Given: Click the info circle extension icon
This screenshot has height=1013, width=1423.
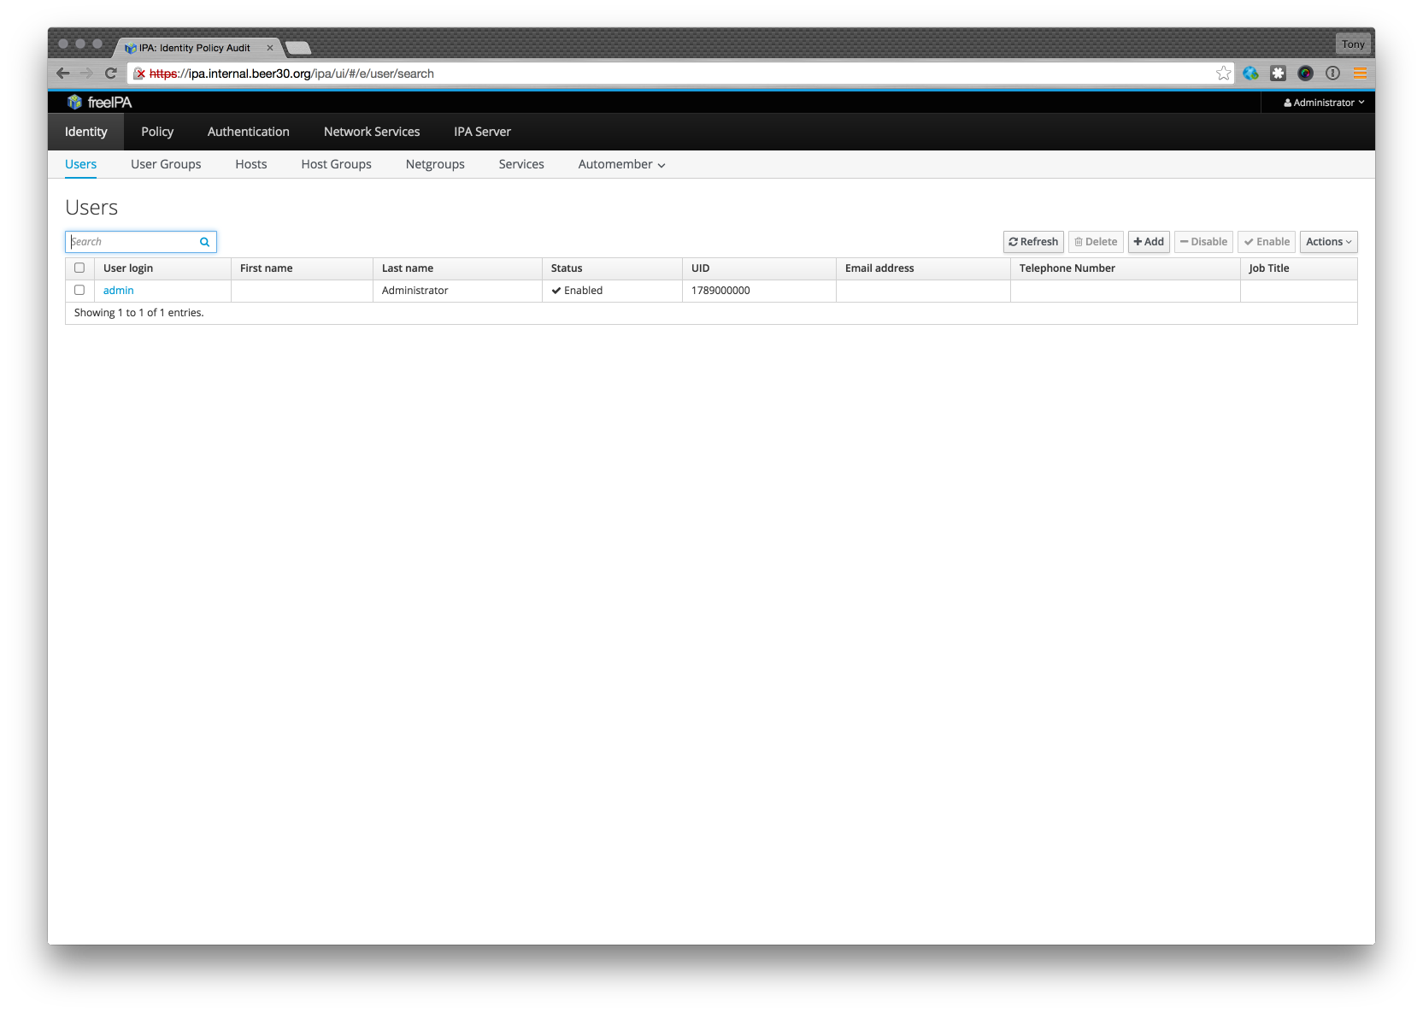Looking at the screenshot, I should (x=1332, y=74).
